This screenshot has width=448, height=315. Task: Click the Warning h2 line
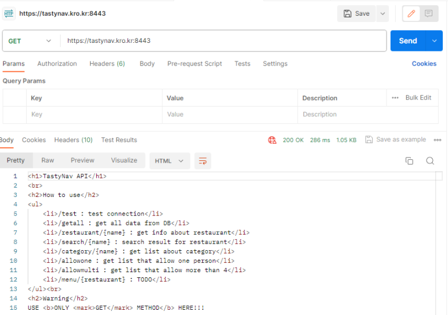coord(58,298)
